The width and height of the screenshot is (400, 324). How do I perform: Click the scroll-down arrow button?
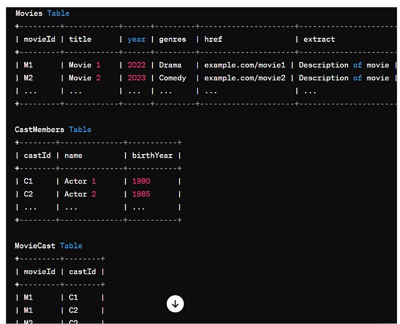coord(175,304)
